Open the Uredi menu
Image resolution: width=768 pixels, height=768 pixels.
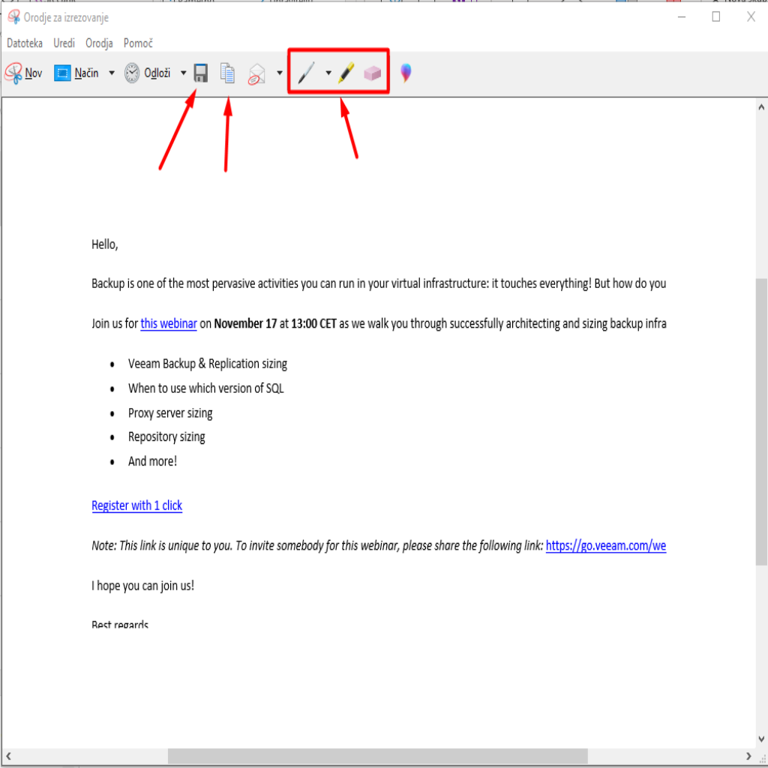(64, 43)
